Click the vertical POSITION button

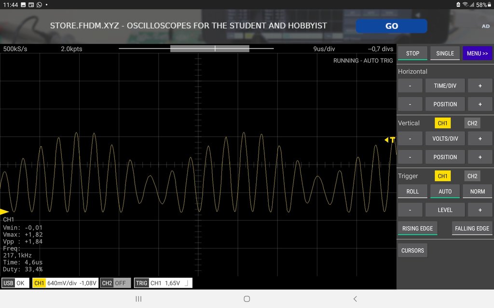[445, 157]
